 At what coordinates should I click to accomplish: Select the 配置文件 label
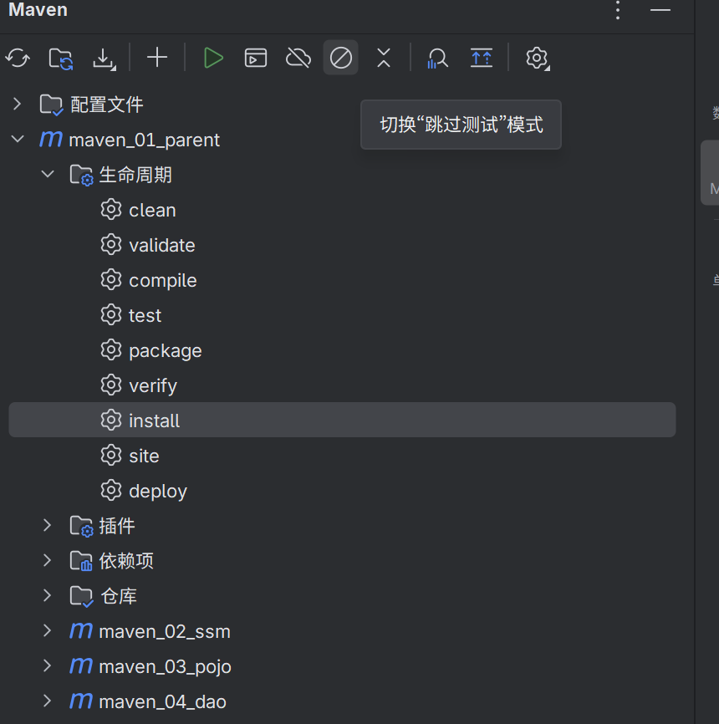click(x=107, y=105)
